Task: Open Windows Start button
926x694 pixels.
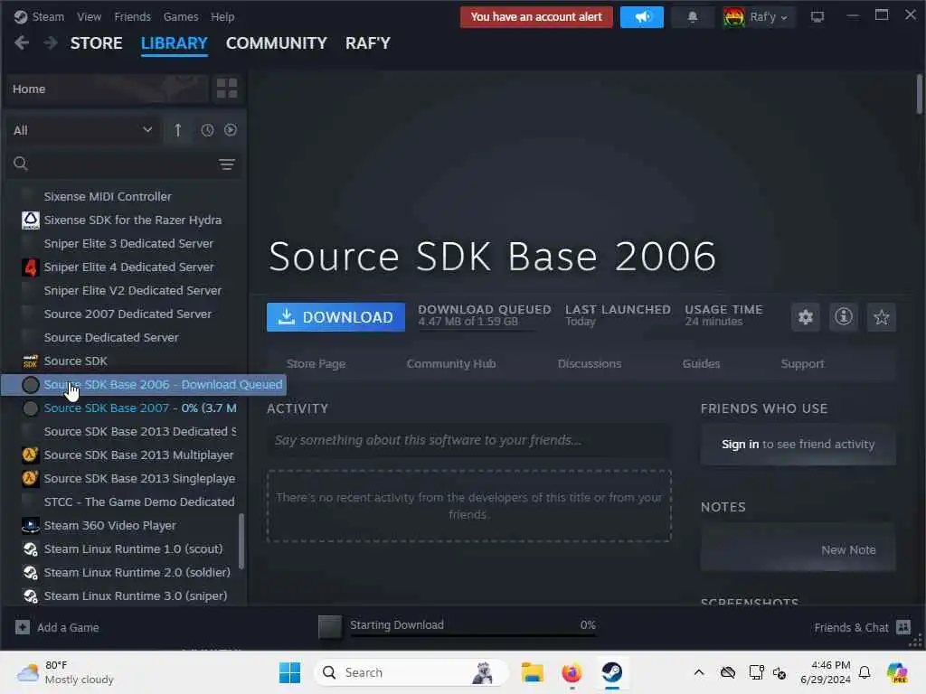Action: pos(290,672)
